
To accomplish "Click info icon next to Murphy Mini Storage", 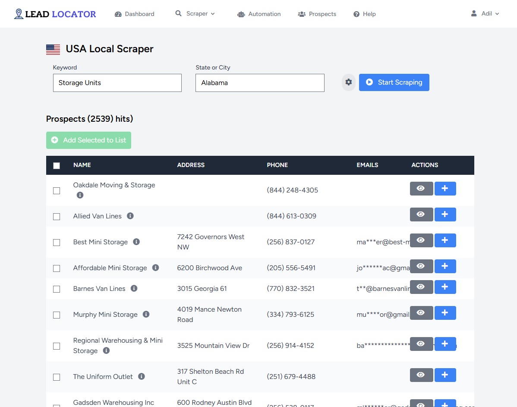I will tap(146, 314).
